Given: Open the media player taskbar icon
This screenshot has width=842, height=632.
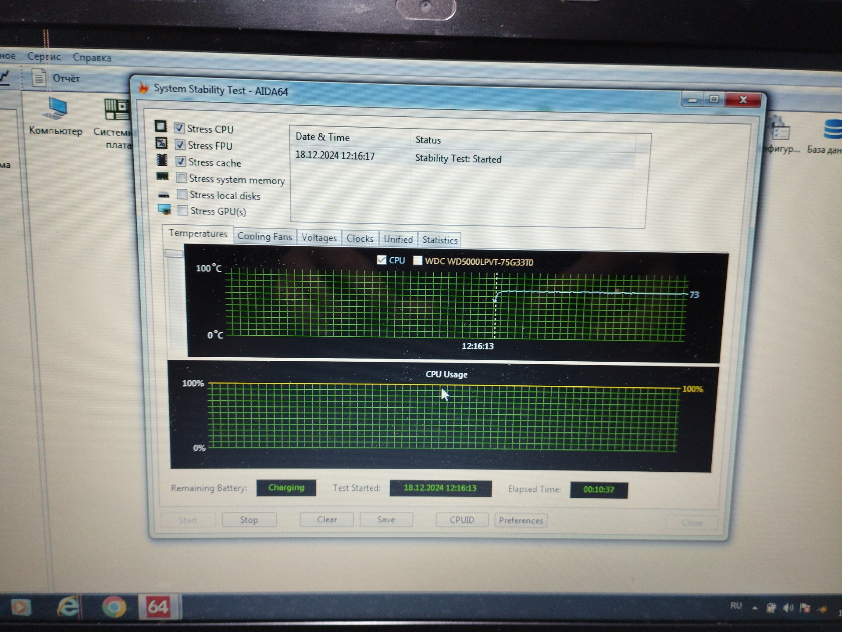Looking at the screenshot, I should (x=21, y=607).
